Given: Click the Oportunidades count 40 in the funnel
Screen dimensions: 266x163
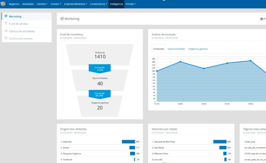Looking at the screenshot, I should click(x=100, y=84).
